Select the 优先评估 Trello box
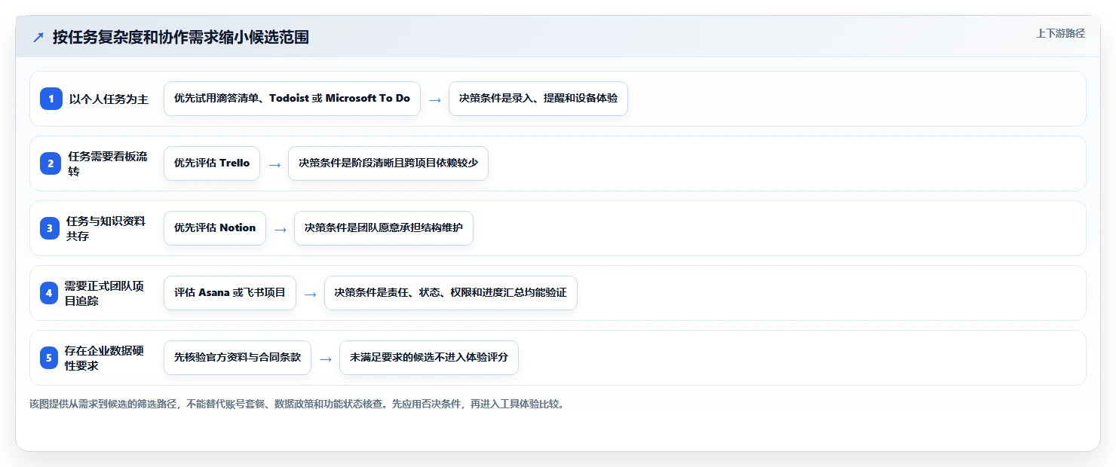 click(212, 163)
